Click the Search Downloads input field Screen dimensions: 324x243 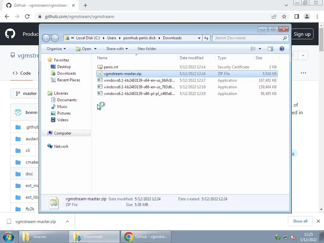248,38
